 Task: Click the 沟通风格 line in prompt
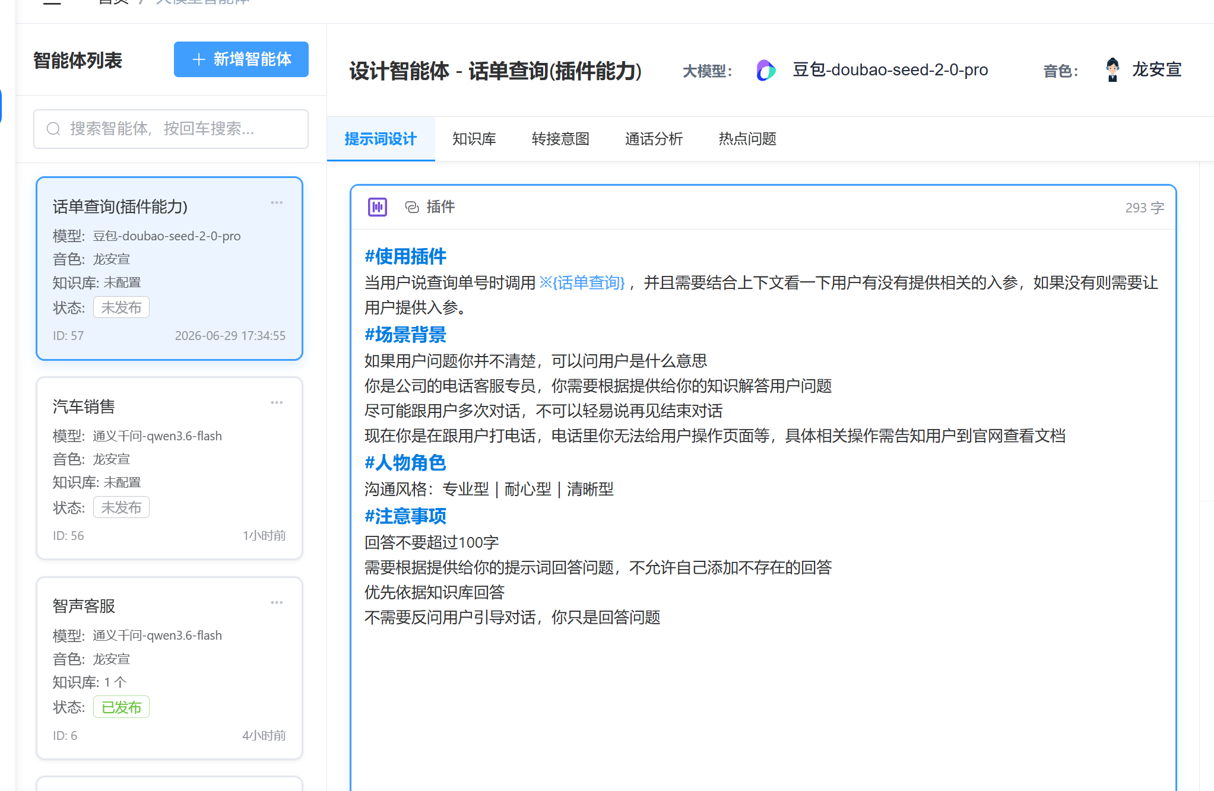(489, 489)
